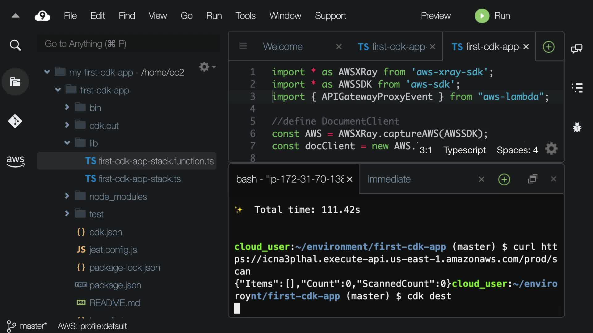Open editor settings gear in status bar
The height and width of the screenshot is (333, 593).
551,149
